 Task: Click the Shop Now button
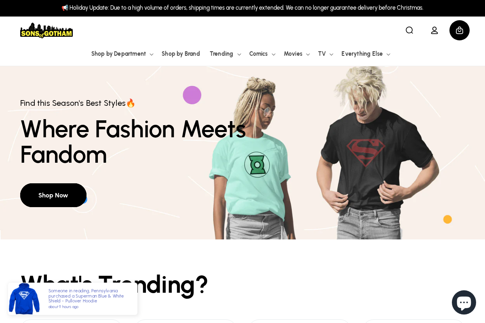pos(53,195)
